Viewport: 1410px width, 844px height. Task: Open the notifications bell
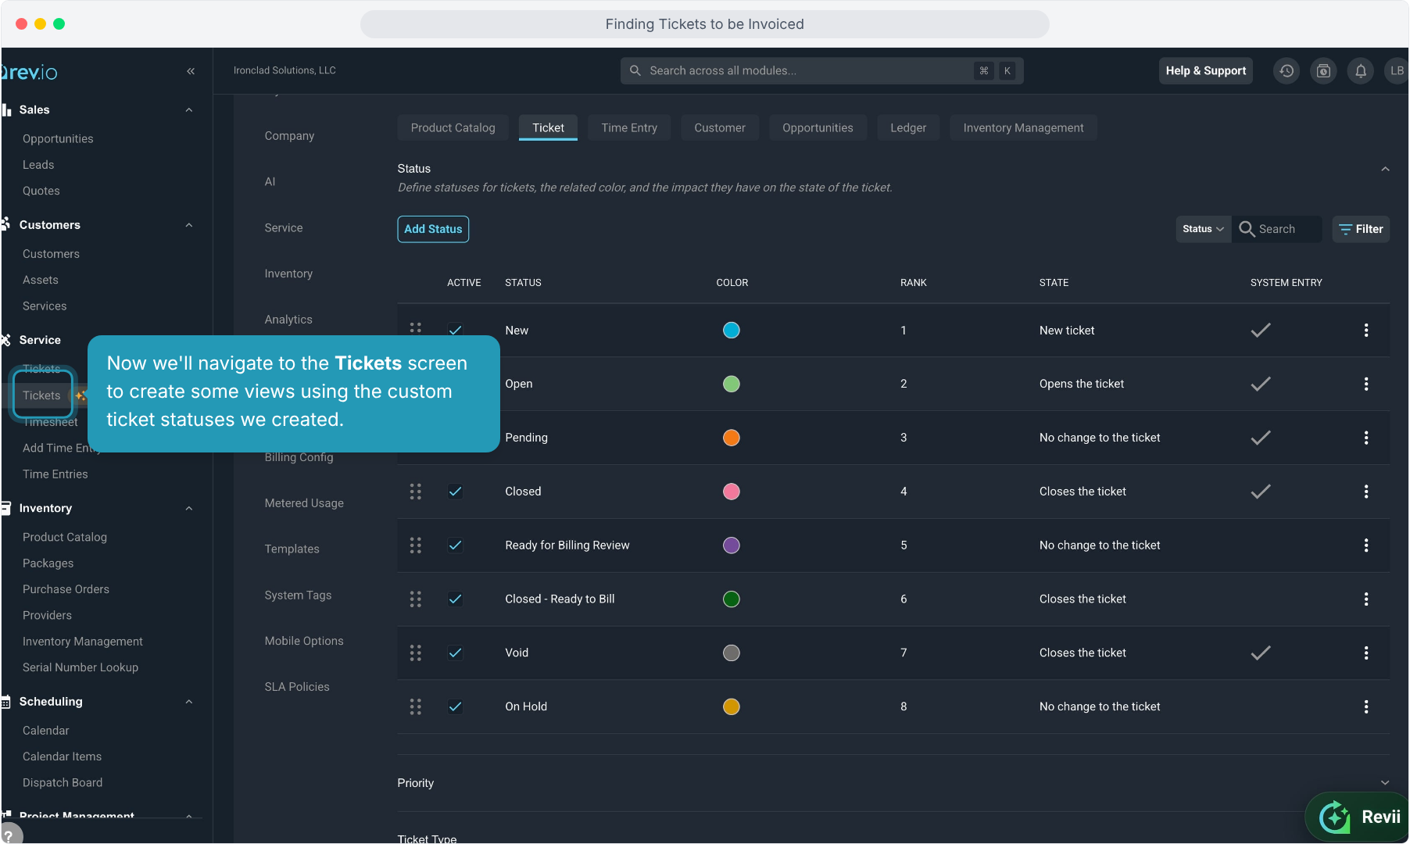click(1361, 70)
